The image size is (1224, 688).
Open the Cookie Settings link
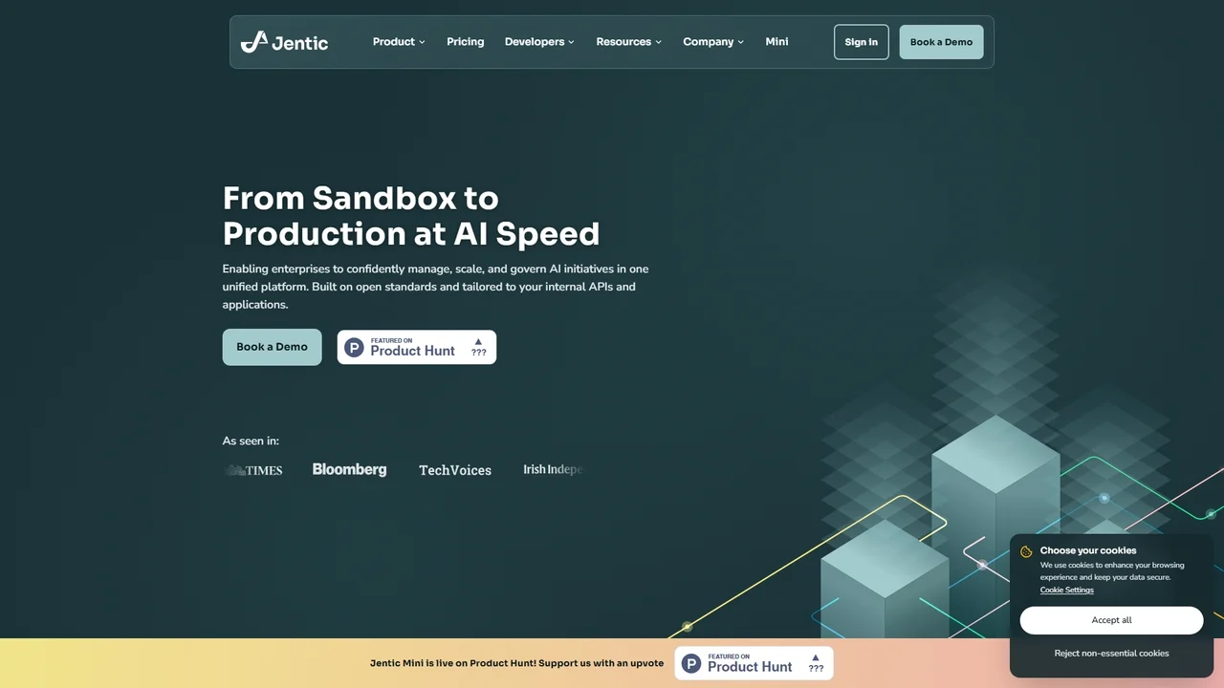(1066, 591)
